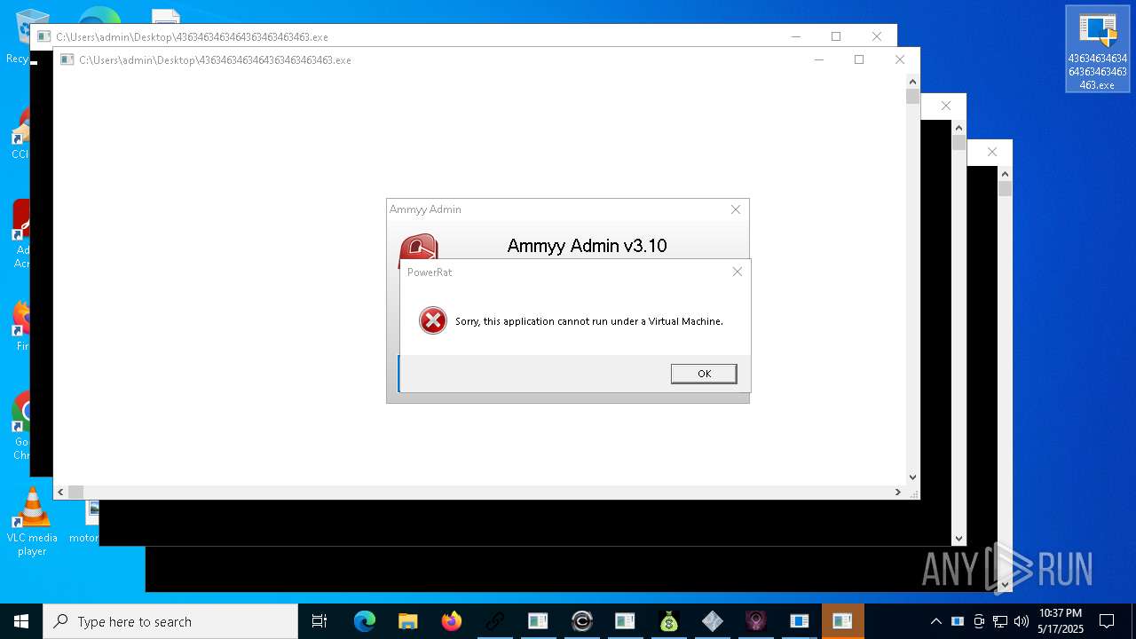This screenshot has width=1136, height=639.
Task: Open Firefox from the taskbar
Action: (x=452, y=621)
